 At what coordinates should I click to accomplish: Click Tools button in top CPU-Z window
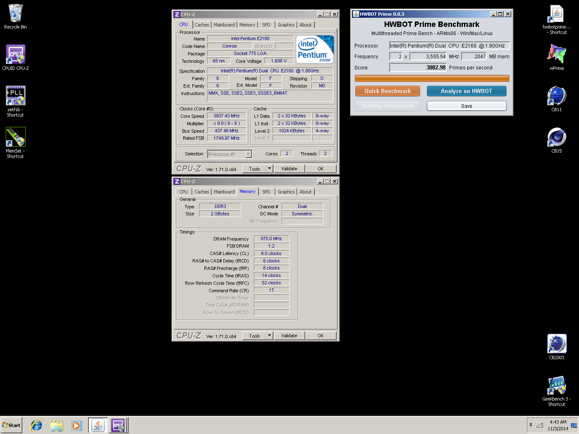(254, 169)
